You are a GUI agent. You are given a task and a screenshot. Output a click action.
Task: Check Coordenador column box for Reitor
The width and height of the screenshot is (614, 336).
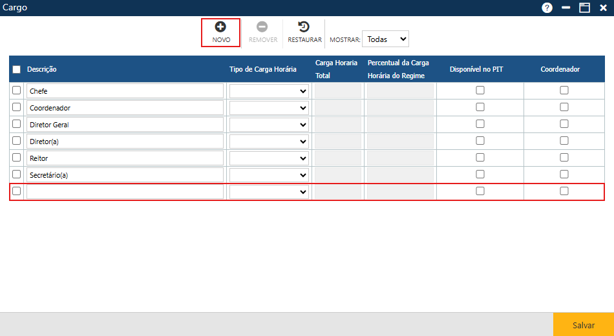[x=564, y=158]
